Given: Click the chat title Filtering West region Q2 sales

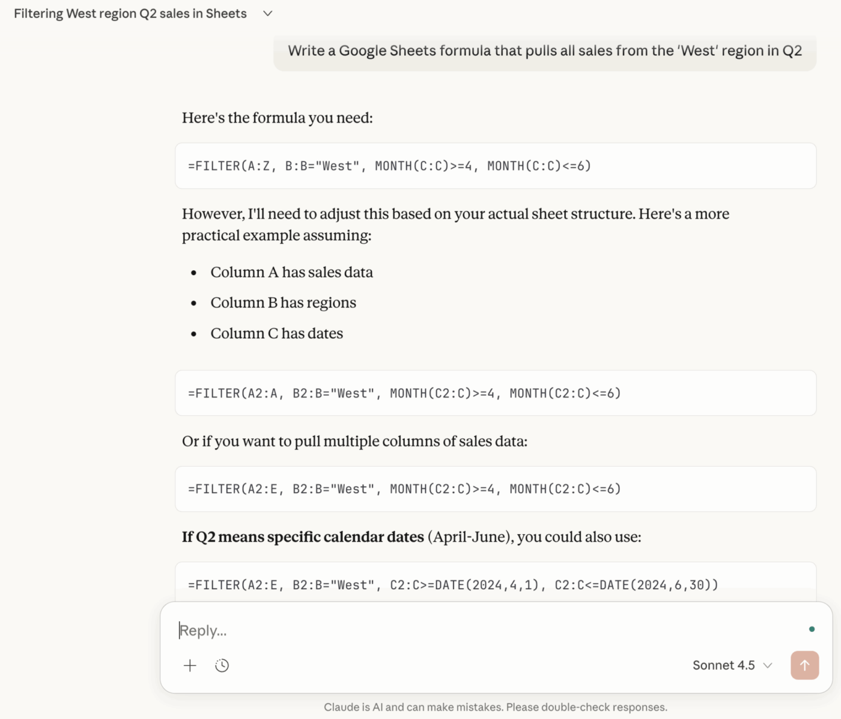Looking at the screenshot, I should [x=130, y=13].
